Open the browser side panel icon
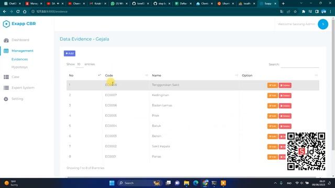Viewport: 335px width, 188px height. coord(317,11)
